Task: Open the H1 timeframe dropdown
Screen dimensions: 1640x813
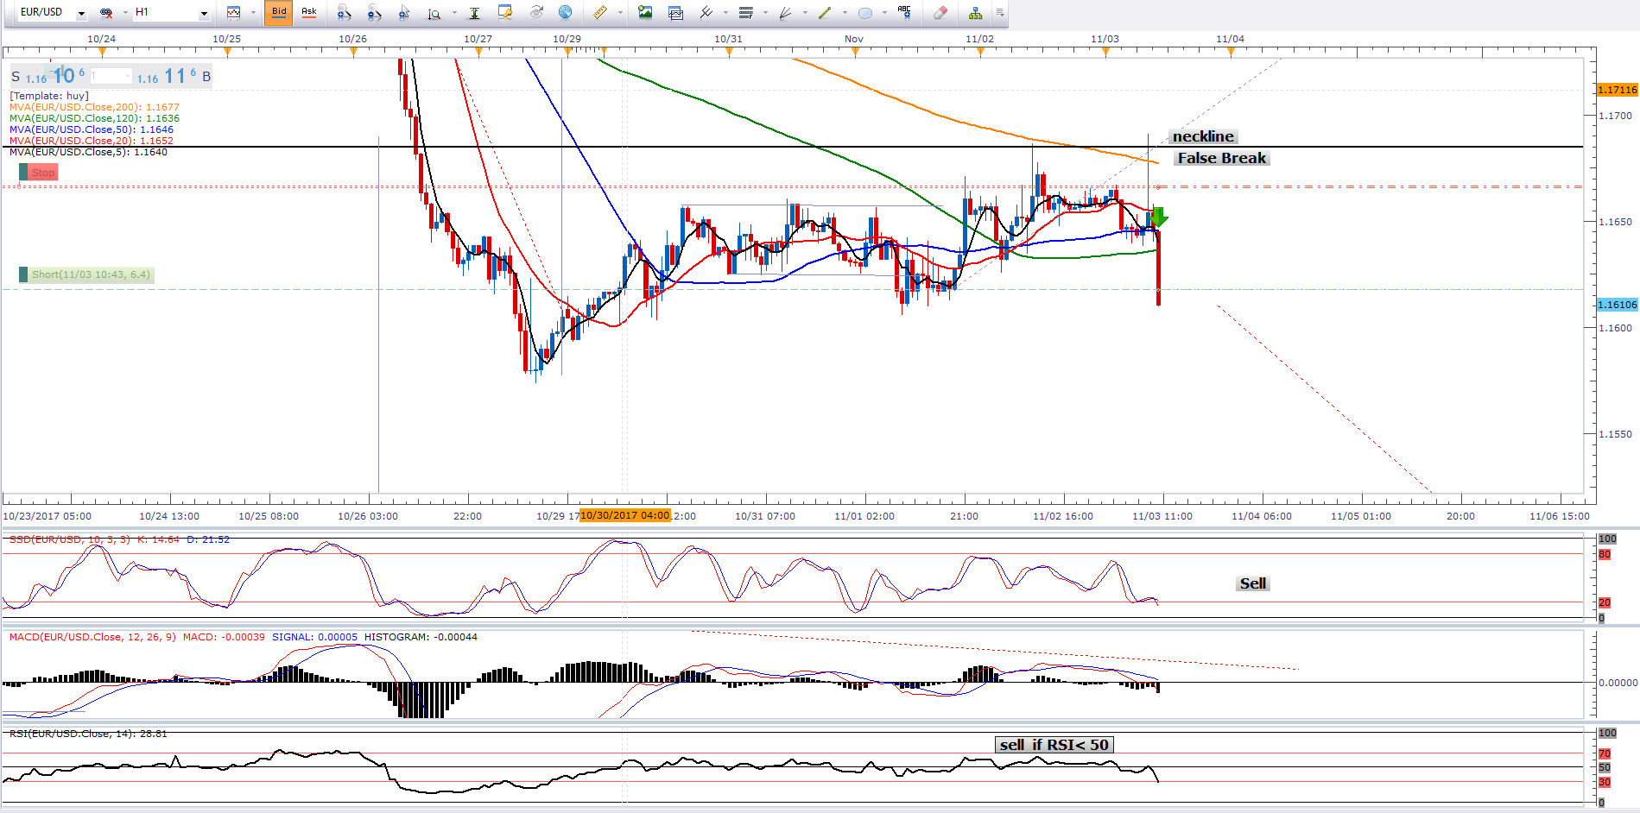Action: 204,14
